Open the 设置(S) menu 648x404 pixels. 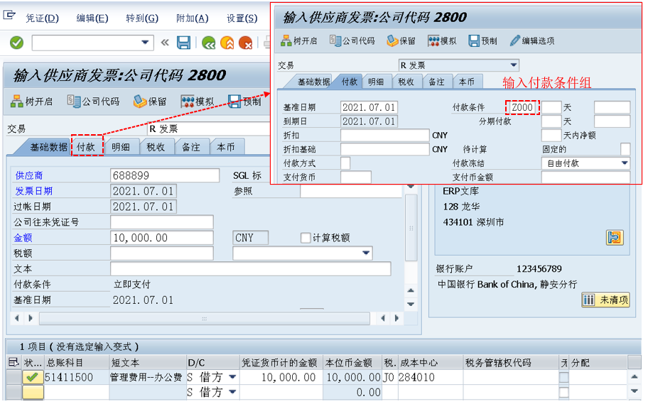pyautogui.click(x=242, y=18)
